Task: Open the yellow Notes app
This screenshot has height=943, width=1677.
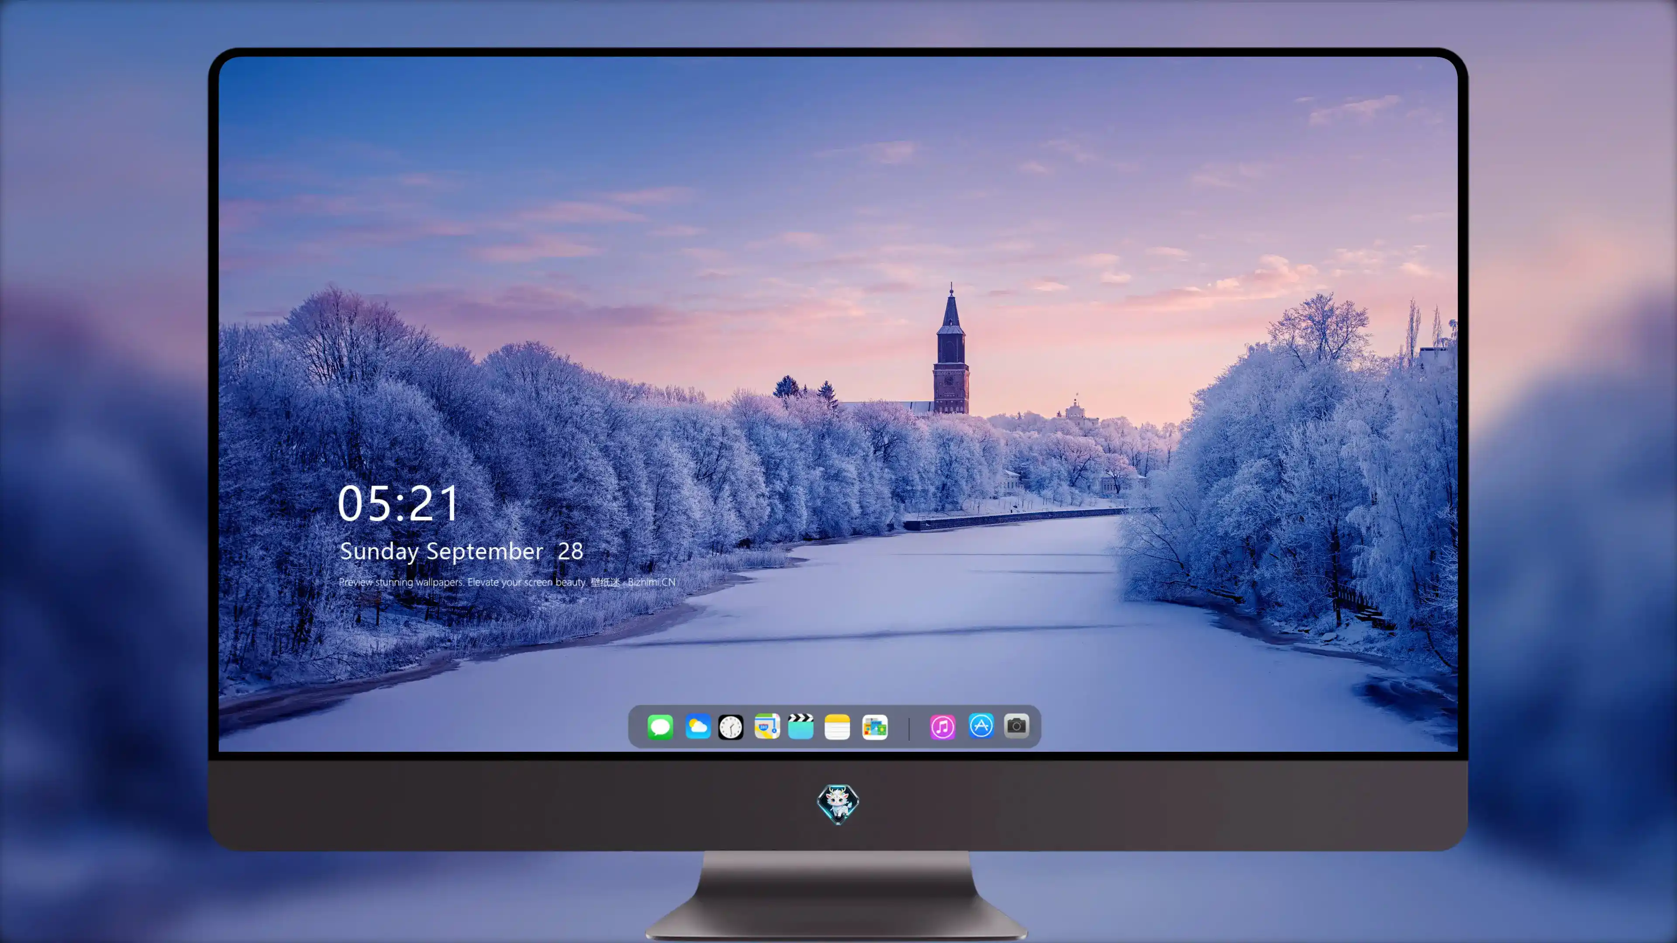Action: (x=837, y=727)
